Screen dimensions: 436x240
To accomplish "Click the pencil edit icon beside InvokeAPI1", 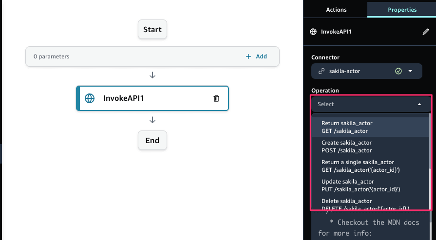I will (425, 32).
